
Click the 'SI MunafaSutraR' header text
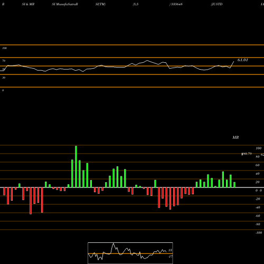(x=65, y=4)
